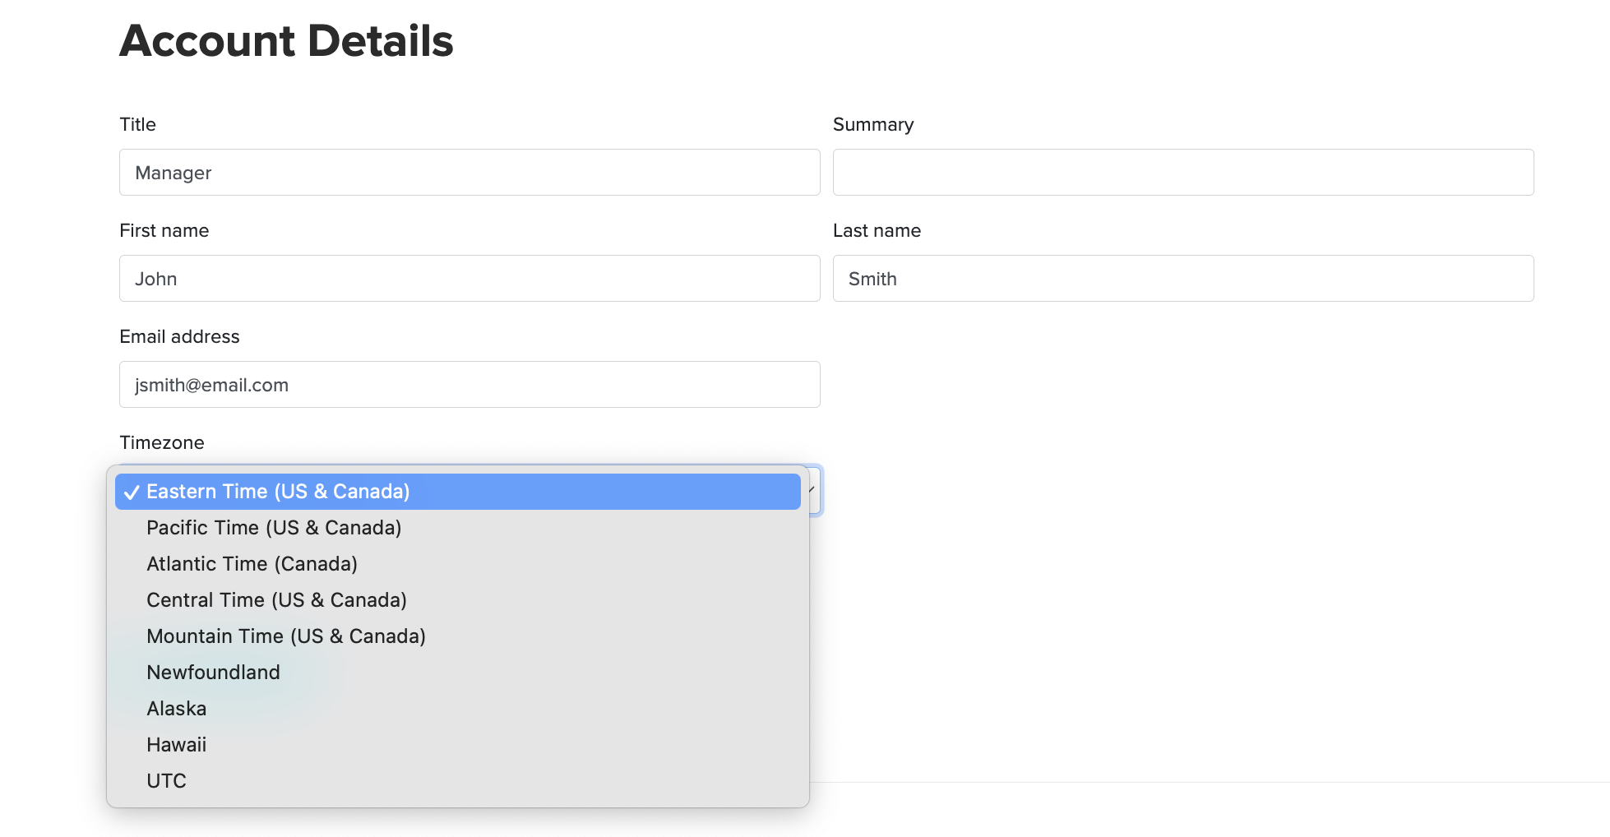Click the Summary label above its box
Screen dimensions: 1610x837
[x=873, y=124]
